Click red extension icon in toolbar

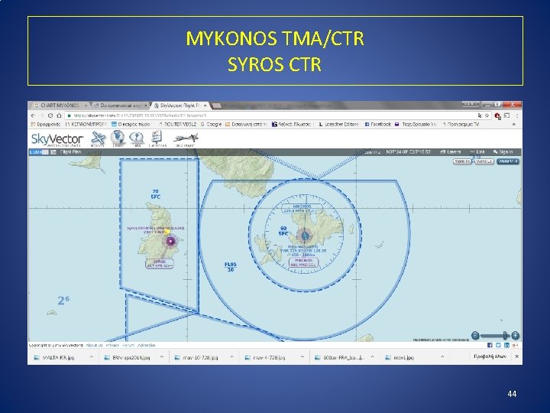pyautogui.click(x=497, y=115)
